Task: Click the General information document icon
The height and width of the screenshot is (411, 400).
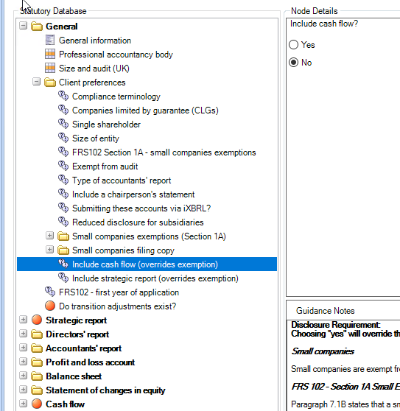Action: click(50, 40)
